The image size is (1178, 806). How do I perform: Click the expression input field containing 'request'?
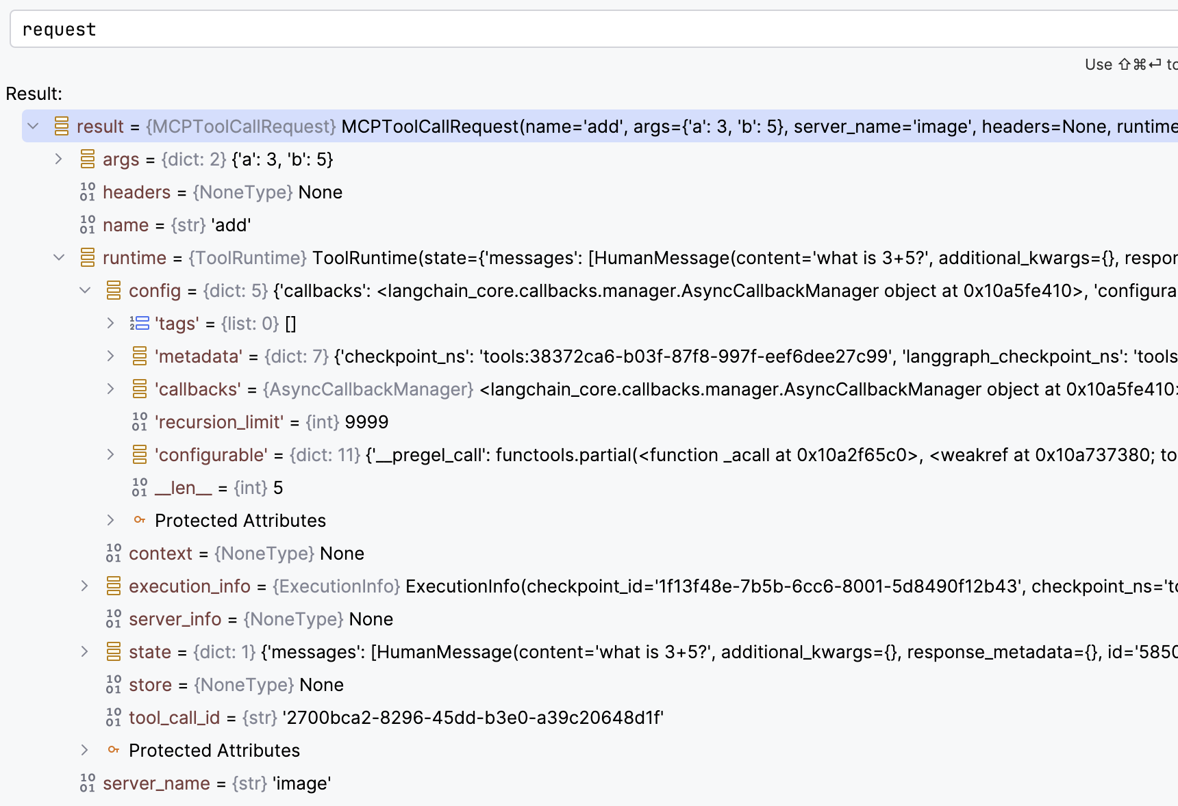[589, 29]
